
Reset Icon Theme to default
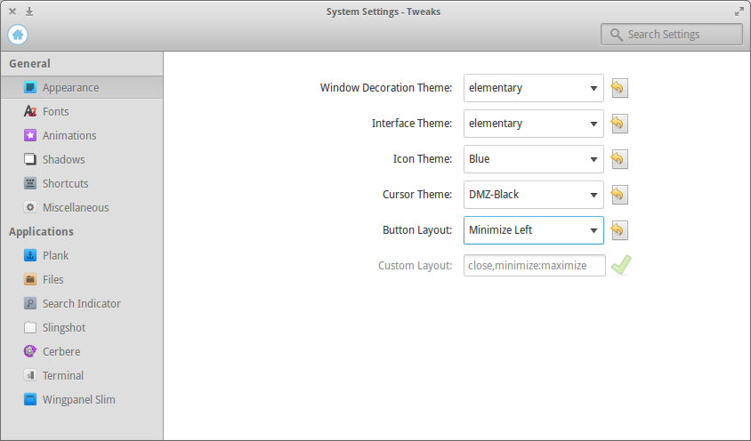618,158
